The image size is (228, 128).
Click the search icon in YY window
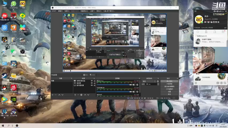pyautogui.click(x=225, y=83)
